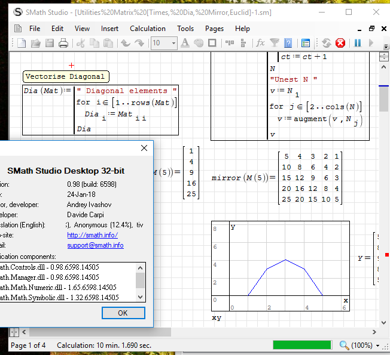Open the Insert menu

(109, 29)
